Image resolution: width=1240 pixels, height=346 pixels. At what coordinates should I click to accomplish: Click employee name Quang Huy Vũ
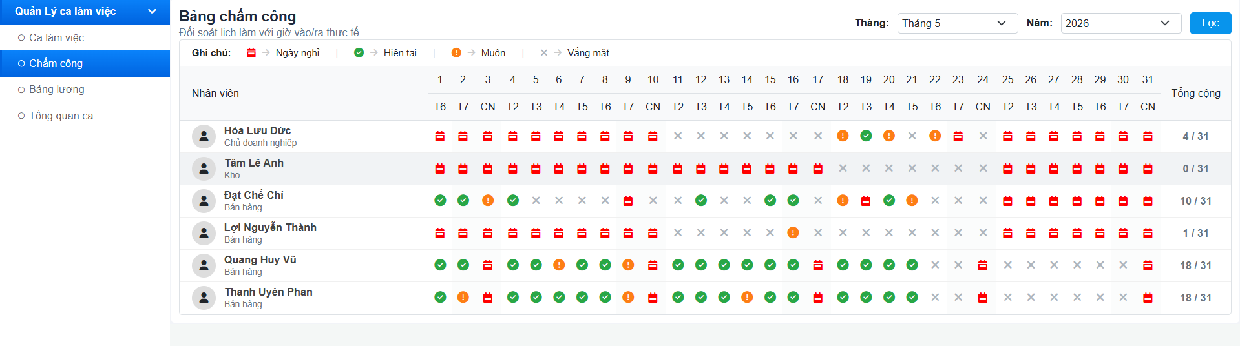point(260,259)
